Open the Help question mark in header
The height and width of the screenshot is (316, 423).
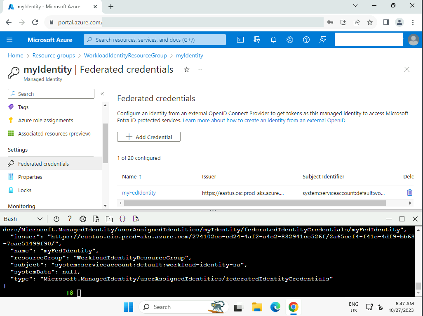pyautogui.click(x=306, y=40)
